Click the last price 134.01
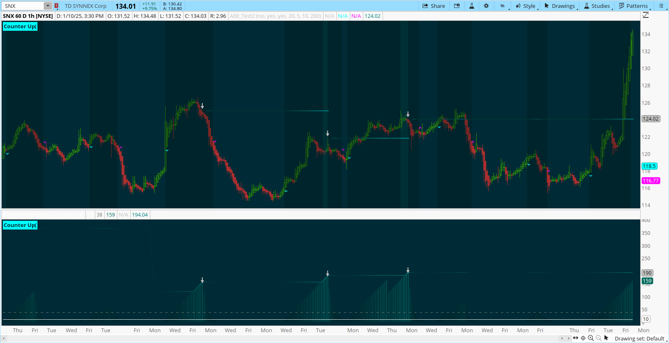 [x=126, y=6]
